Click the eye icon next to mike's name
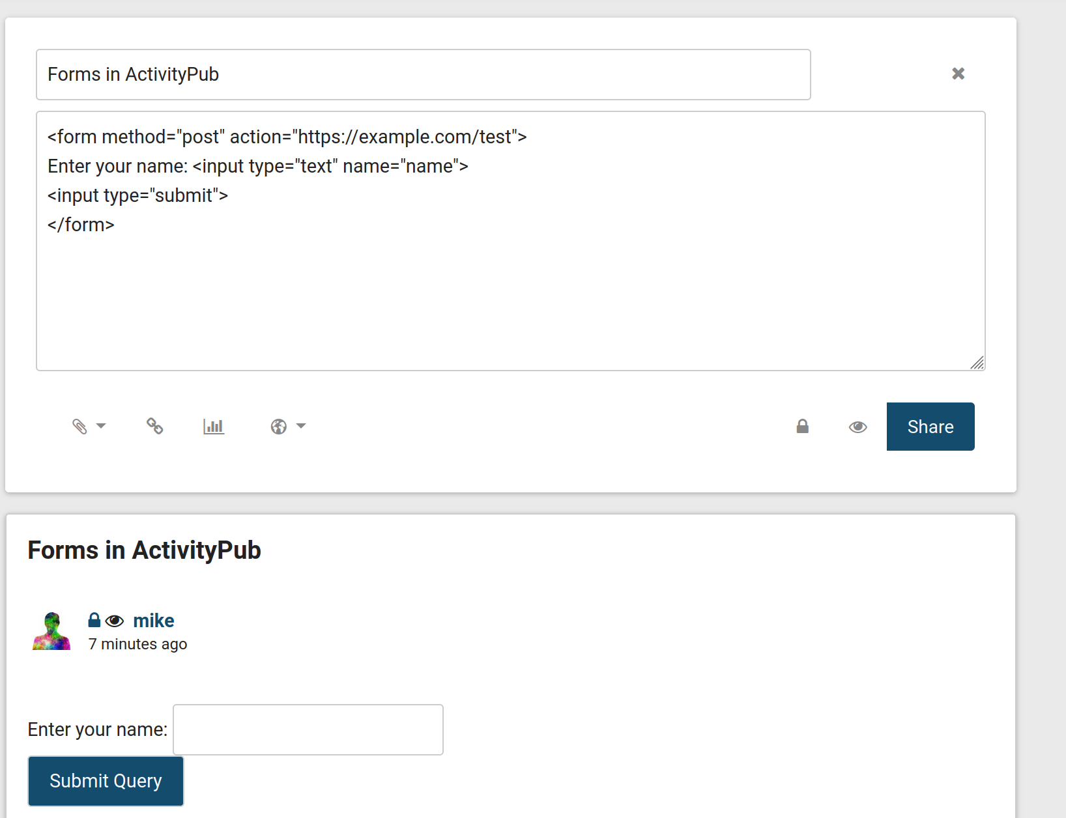The width and height of the screenshot is (1066, 818). (115, 621)
